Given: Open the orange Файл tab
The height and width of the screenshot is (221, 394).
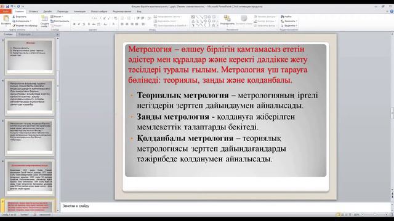Looking at the screenshot, I should click(x=6, y=12).
